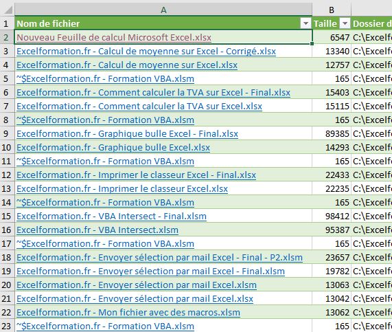Viewport: 392px width, 332px height.
Task: Select column A header
Action: [x=163, y=10]
